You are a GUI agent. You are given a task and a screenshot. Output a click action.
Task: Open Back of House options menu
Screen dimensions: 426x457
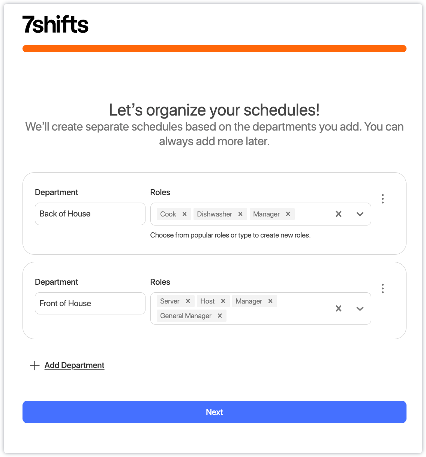click(x=382, y=199)
